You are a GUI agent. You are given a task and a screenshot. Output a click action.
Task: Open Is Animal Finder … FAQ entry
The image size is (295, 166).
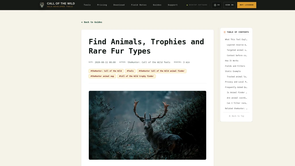(237, 93)
